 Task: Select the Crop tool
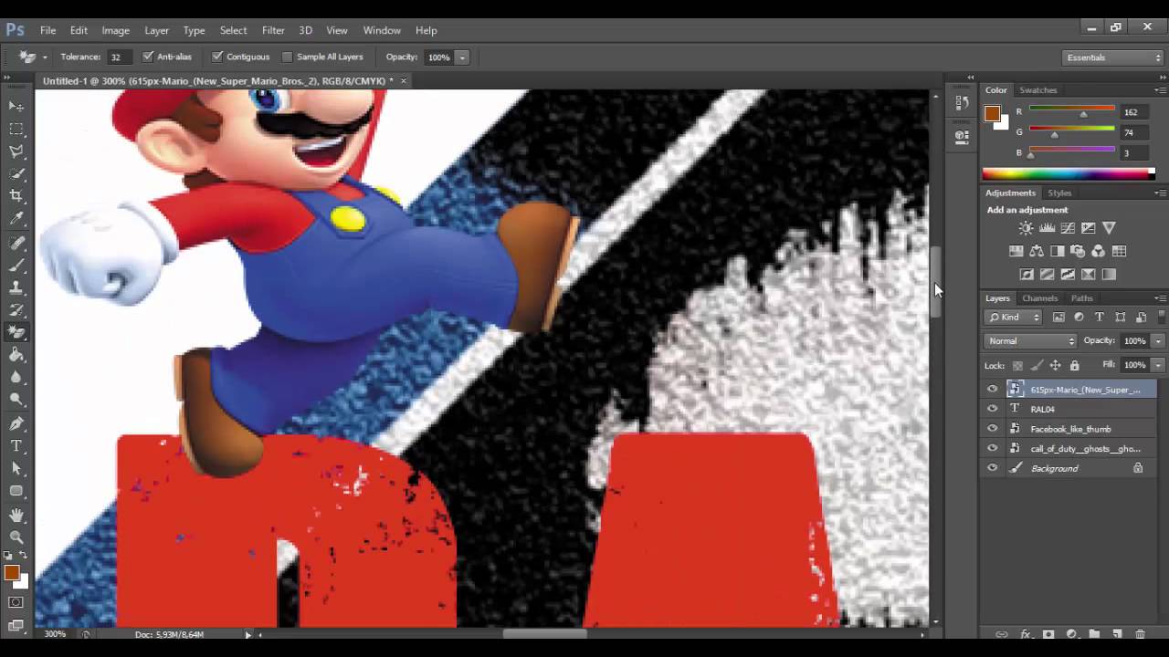tap(16, 196)
